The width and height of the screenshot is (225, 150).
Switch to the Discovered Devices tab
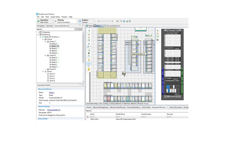click(x=112, y=26)
